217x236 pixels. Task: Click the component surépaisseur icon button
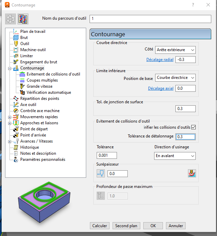(192, 174)
